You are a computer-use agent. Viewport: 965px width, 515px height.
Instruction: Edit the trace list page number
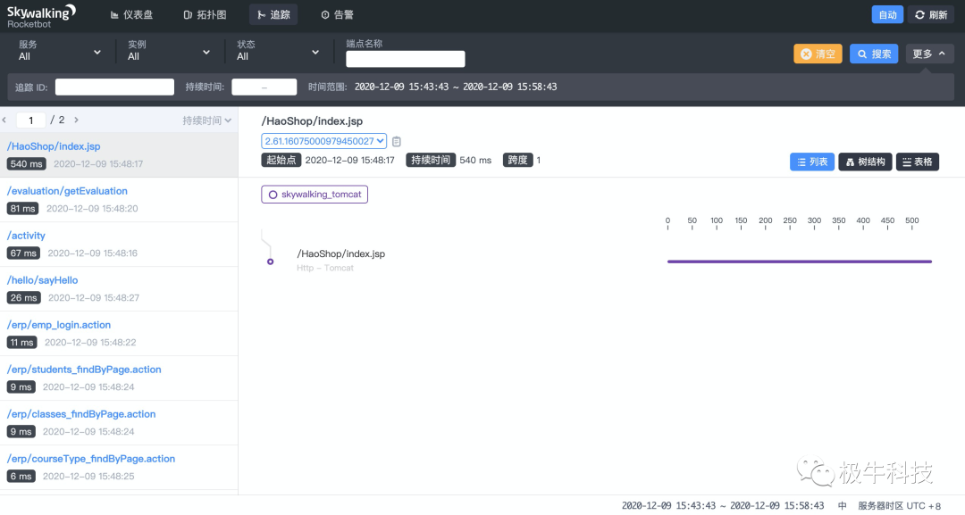(x=30, y=120)
